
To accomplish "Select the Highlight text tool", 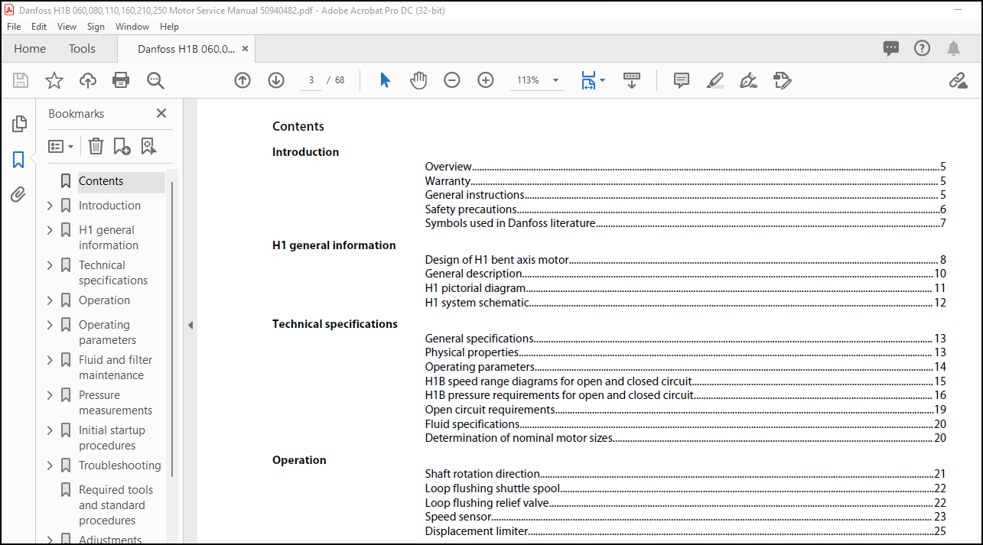I will coord(715,80).
